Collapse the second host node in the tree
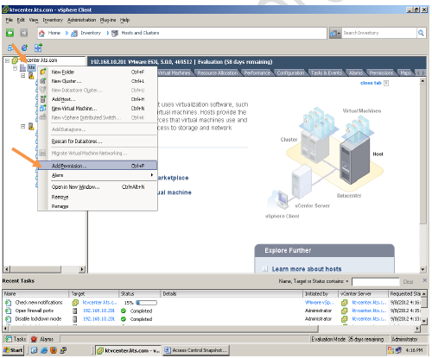The width and height of the screenshot is (432, 358). tap(23, 126)
